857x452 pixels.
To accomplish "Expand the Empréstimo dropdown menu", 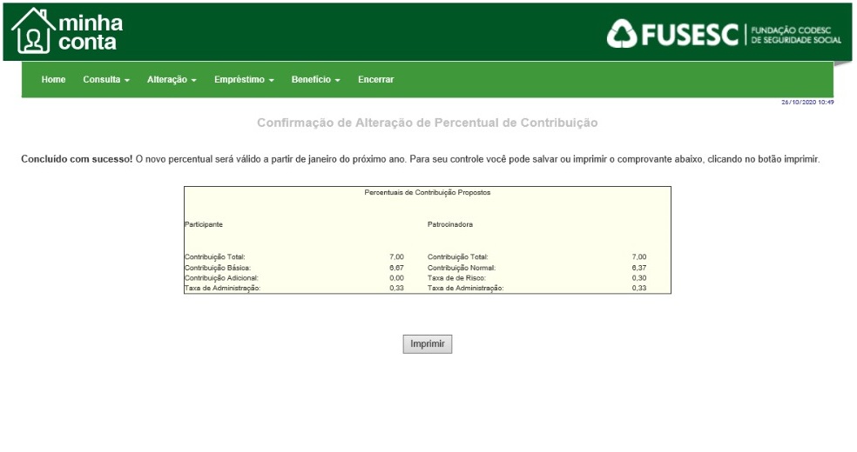I will (244, 80).
